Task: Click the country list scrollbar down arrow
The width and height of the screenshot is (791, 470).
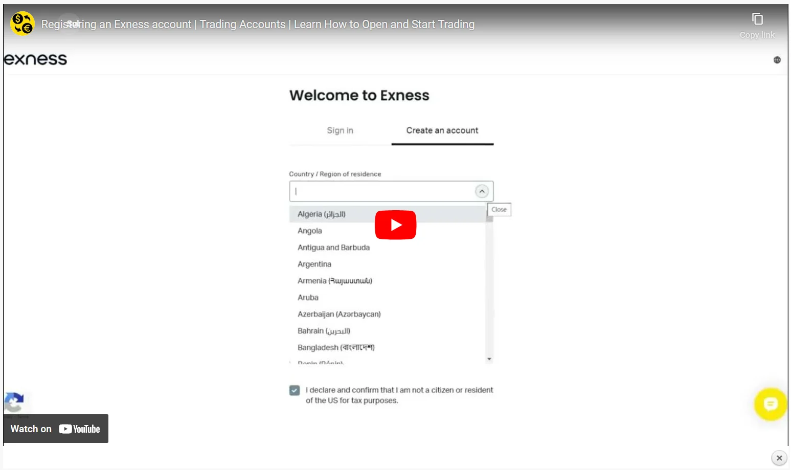Action: [489, 359]
